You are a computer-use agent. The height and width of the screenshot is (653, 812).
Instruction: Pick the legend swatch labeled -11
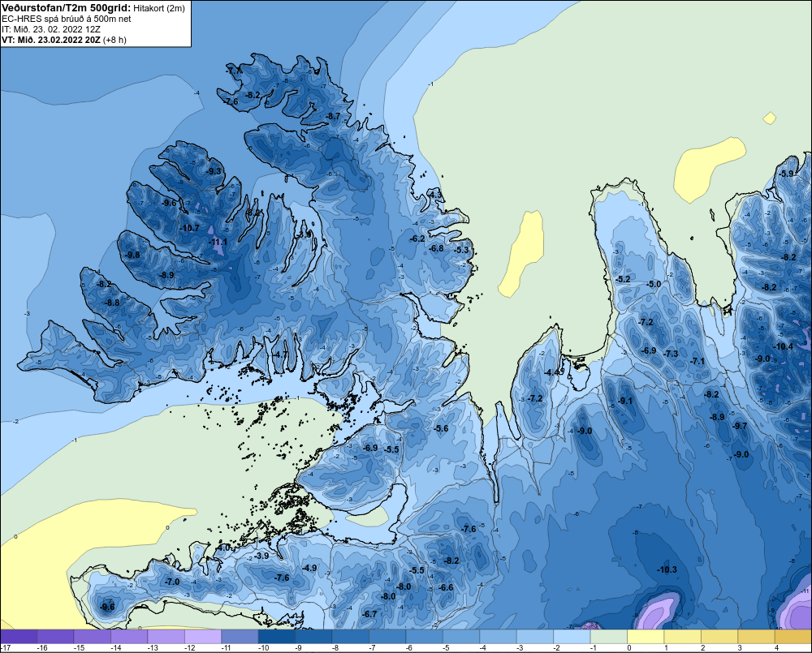pyautogui.click(x=240, y=637)
